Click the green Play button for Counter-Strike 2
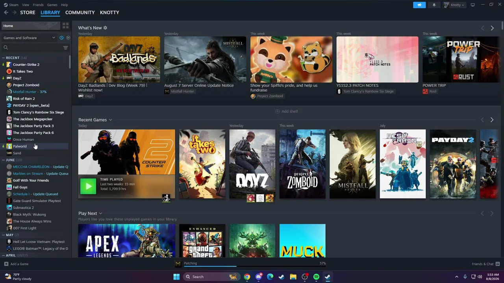 [x=88, y=186]
